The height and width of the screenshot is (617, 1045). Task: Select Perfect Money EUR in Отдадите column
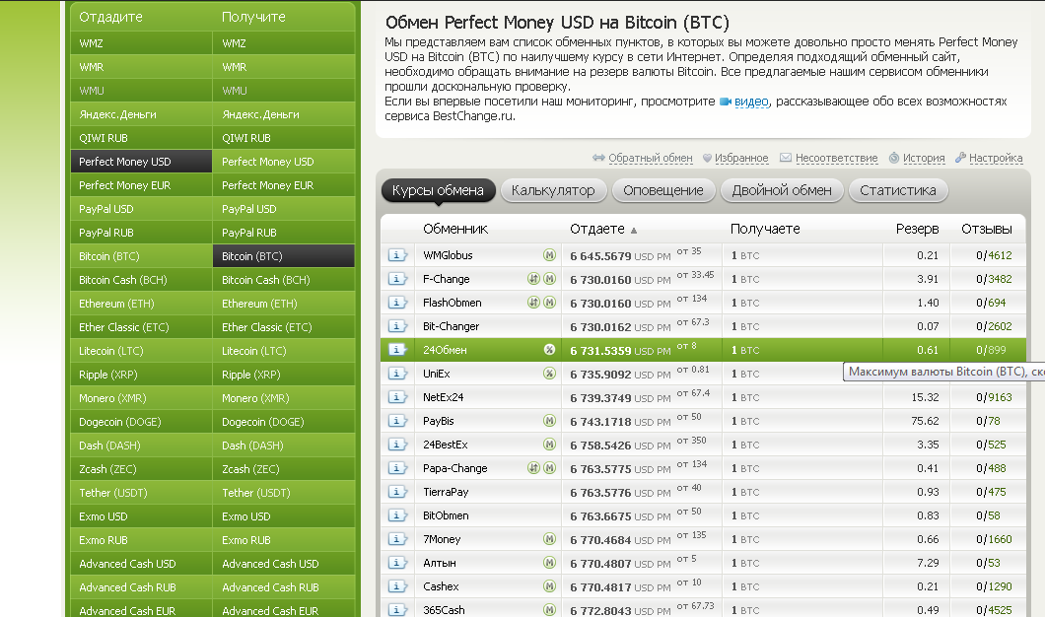141,185
